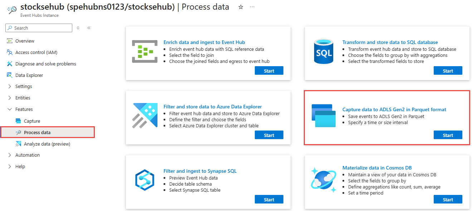Image resolution: width=472 pixels, height=211 pixels.
Task: Click the favorite star icon
Action: coord(241,7)
